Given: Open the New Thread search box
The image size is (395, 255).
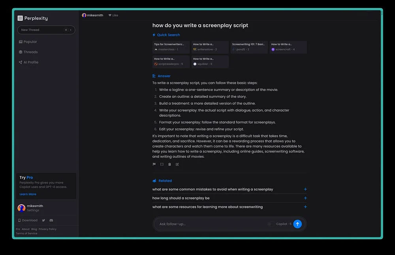Looking at the screenshot, I should coord(46,30).
